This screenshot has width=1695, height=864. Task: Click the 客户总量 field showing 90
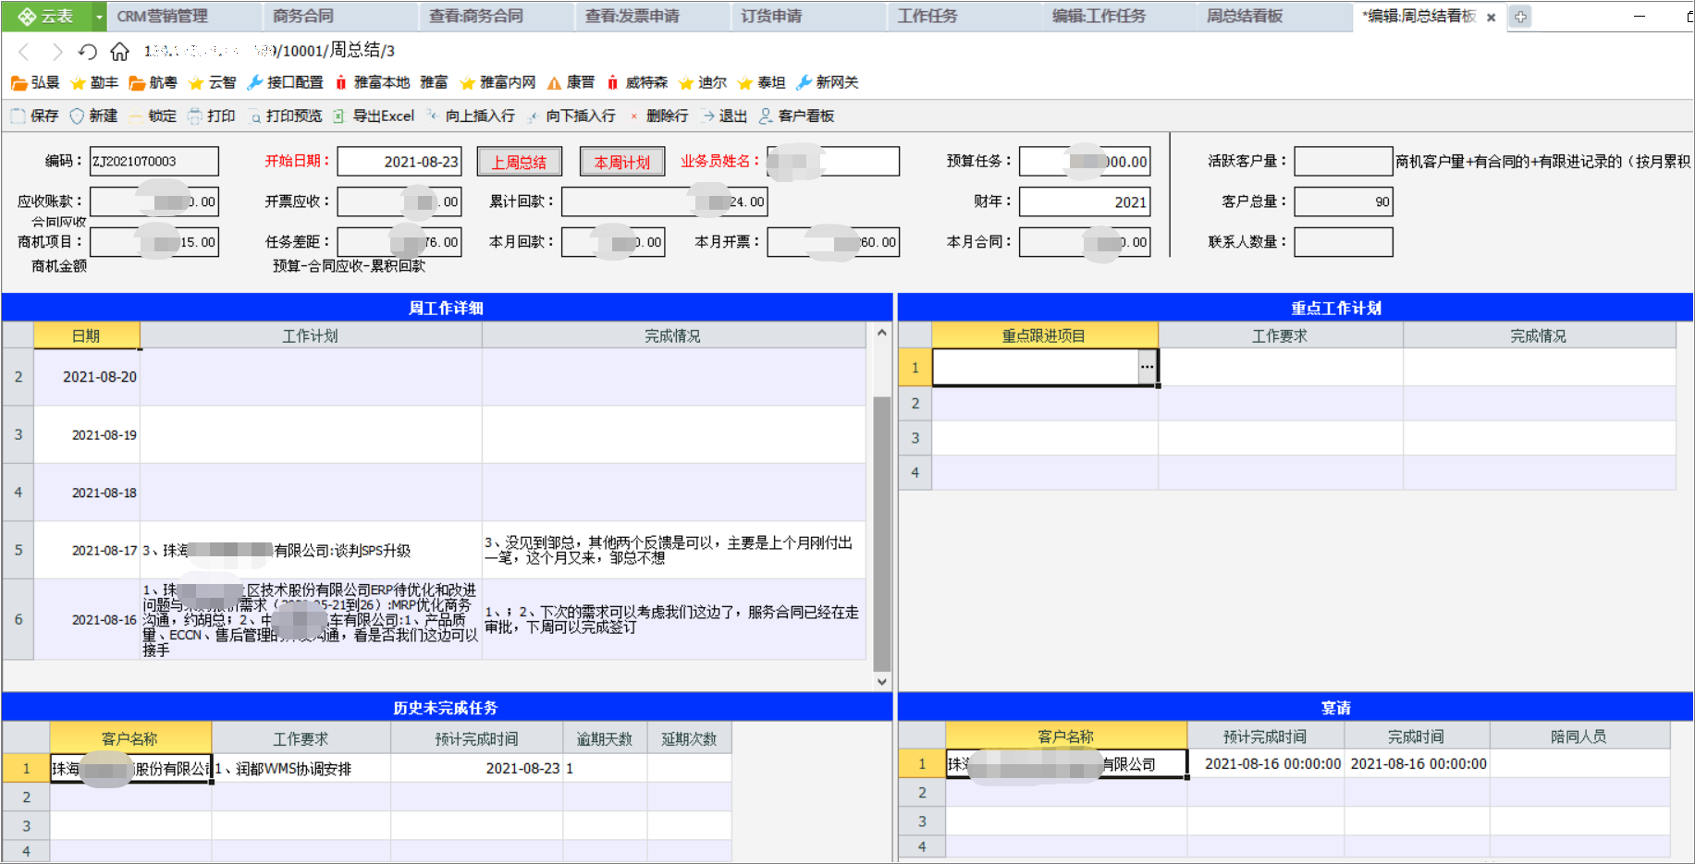coord(1344,201)
